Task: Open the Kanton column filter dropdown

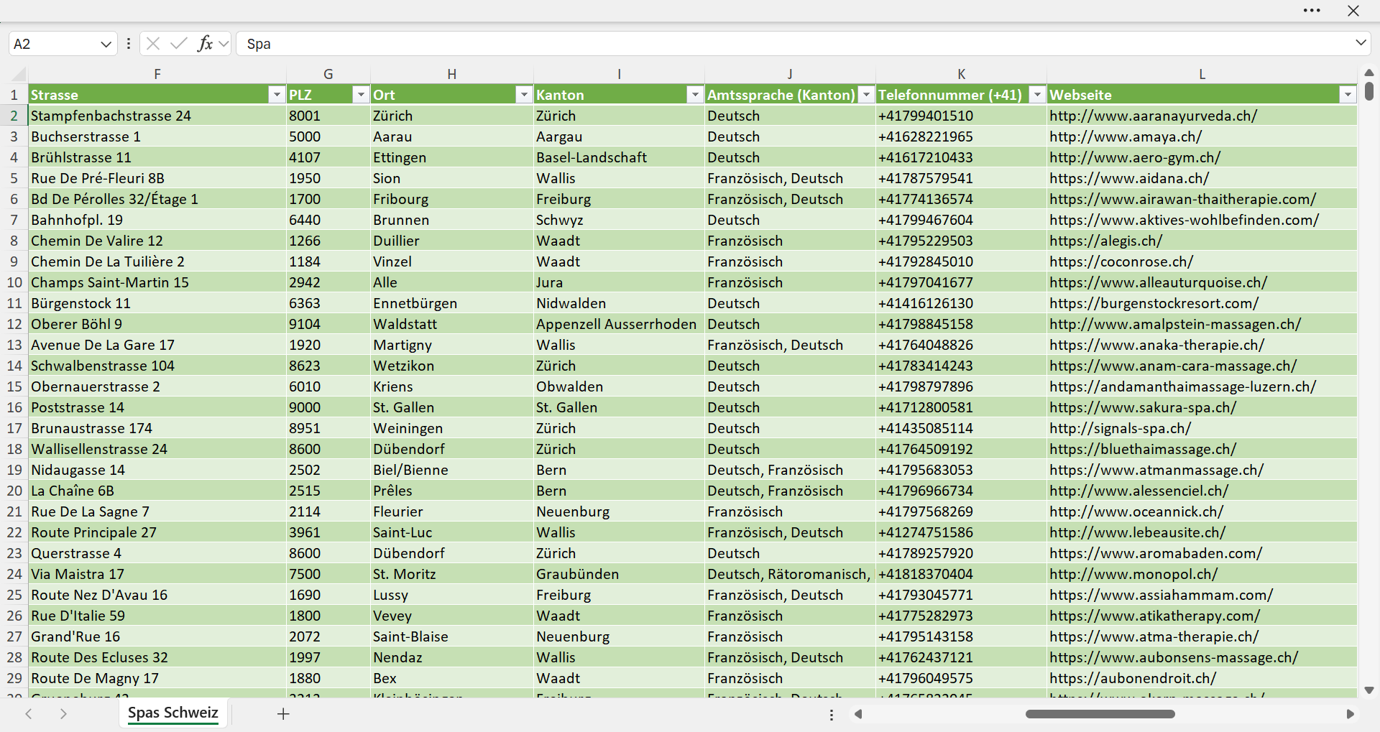Action: tap(695, 95)
